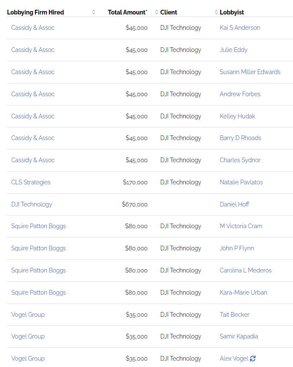
Task: Click the refresh icon beside Alex Vogel
Action: point(253,358)
